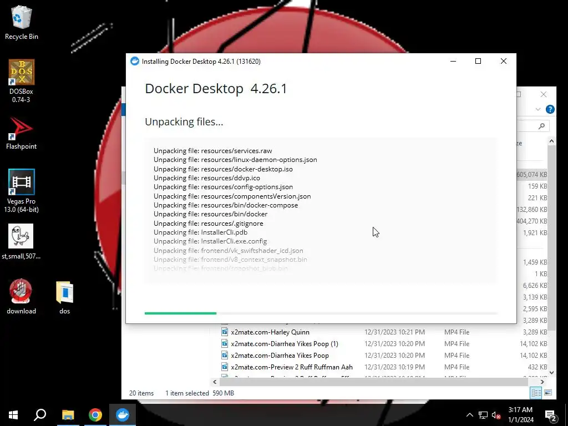Open the Recycle Bin desktop icon
The image size is (568, 426).
(21, 22)
